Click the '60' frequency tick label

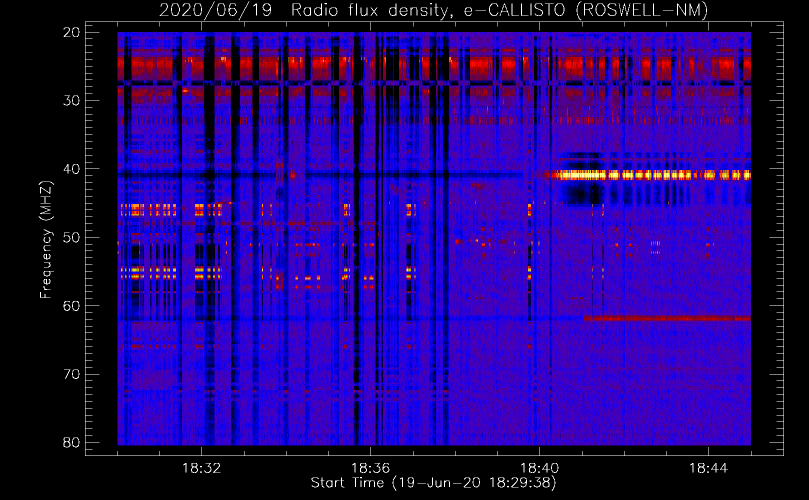click(72, 305)
